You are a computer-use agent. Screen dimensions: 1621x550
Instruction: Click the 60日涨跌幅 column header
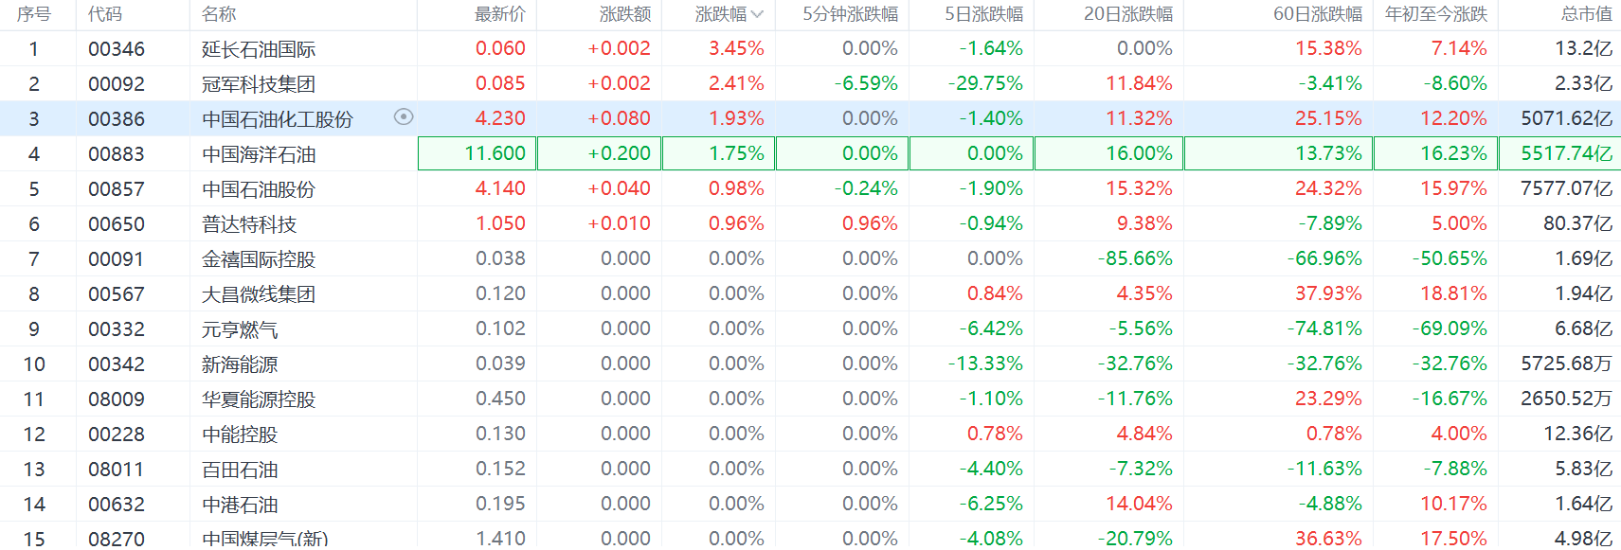(1317, 14)
